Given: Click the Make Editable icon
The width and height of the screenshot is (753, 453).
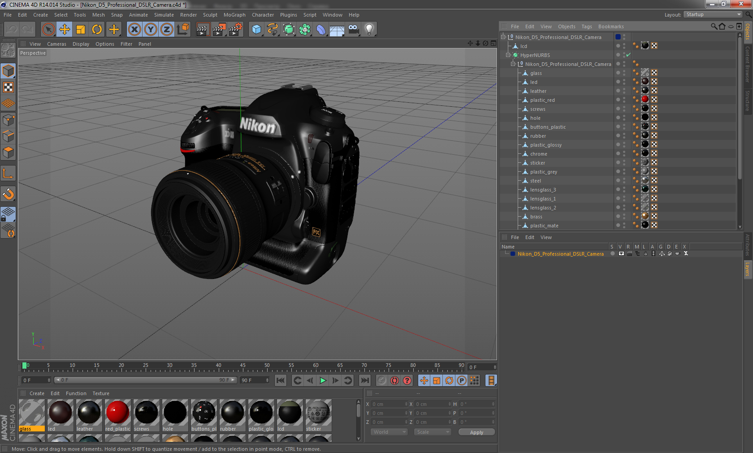Looking at the screenshot, I should [8, 50].
